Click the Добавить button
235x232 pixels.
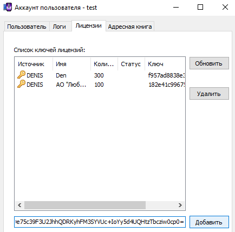(209, 222)
